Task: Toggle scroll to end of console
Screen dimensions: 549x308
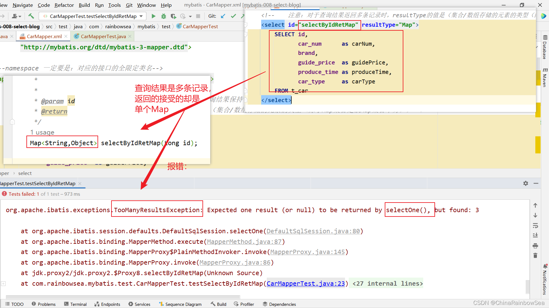Action: 535,235
